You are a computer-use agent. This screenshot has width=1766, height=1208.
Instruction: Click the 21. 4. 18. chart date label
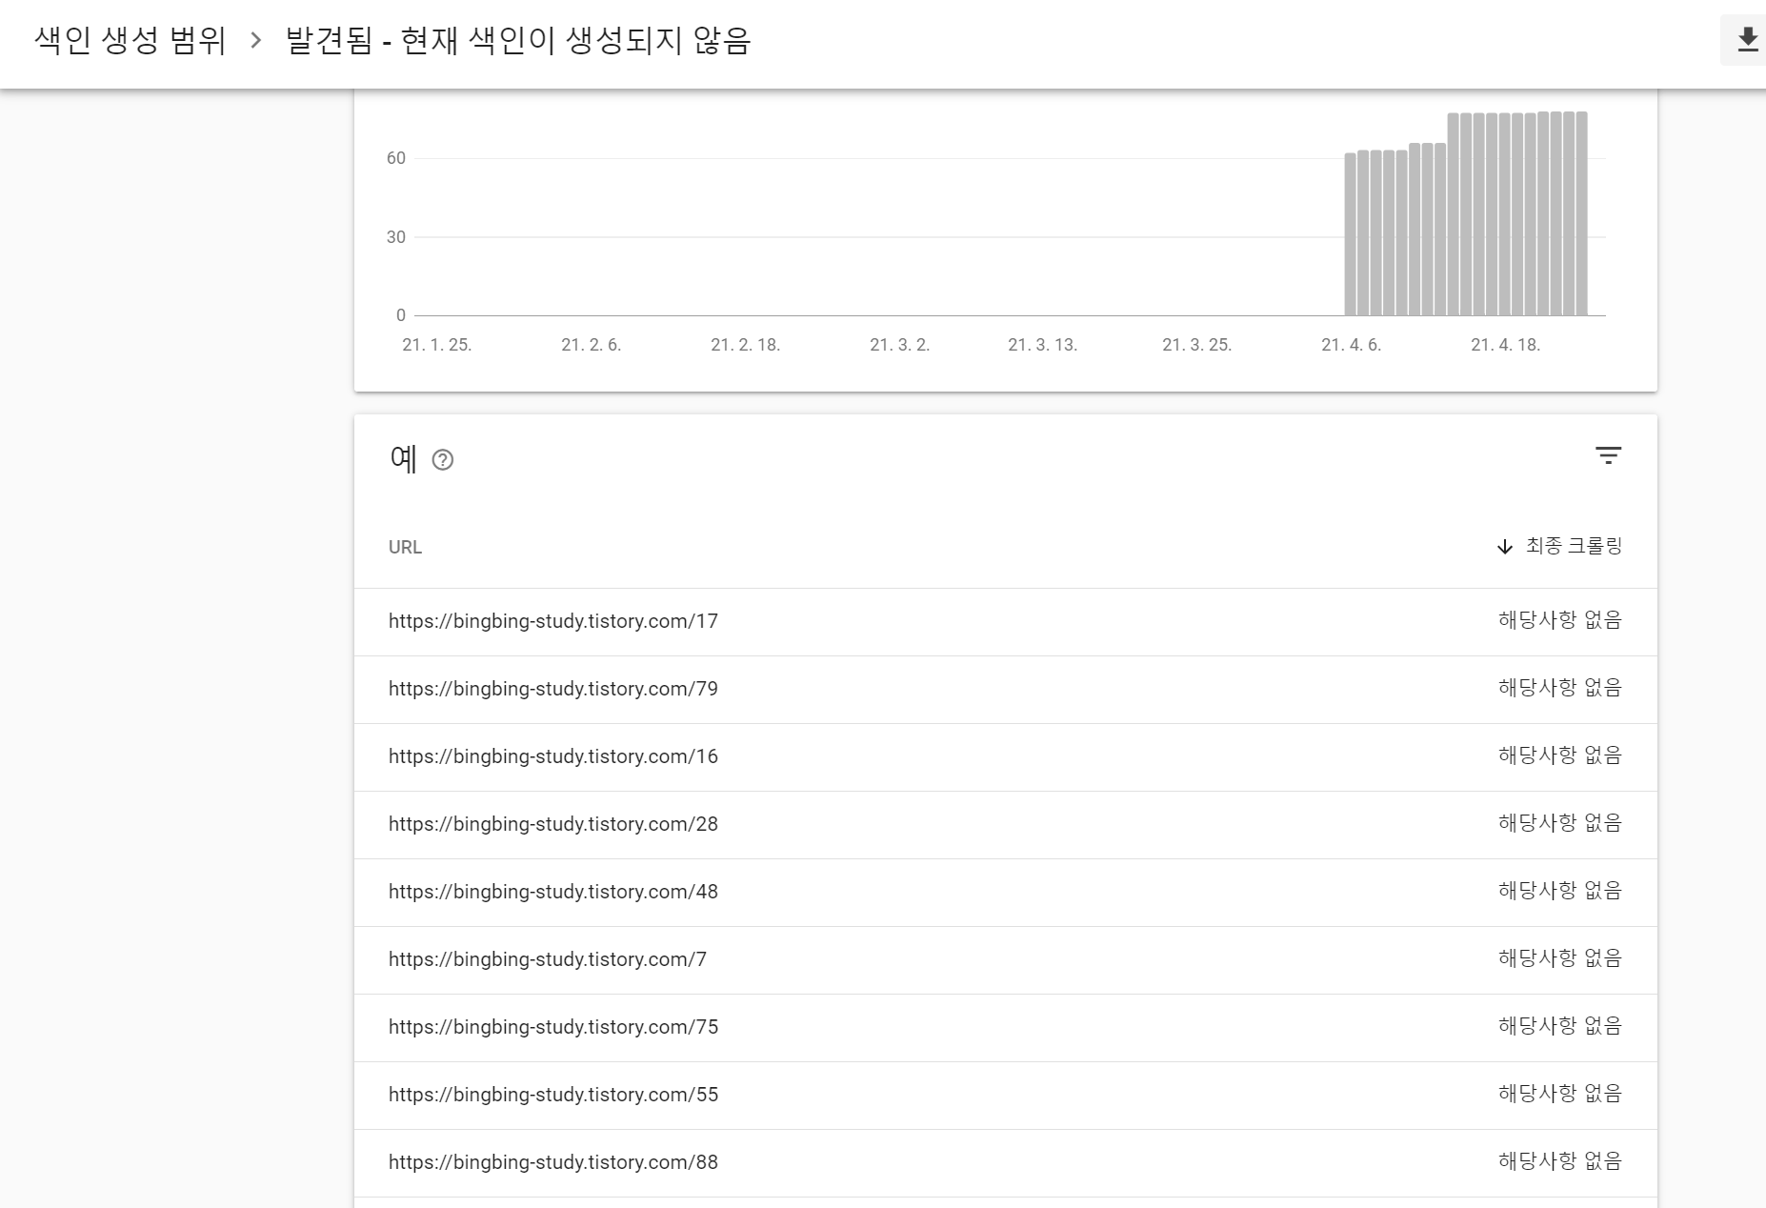point(1505,345)
